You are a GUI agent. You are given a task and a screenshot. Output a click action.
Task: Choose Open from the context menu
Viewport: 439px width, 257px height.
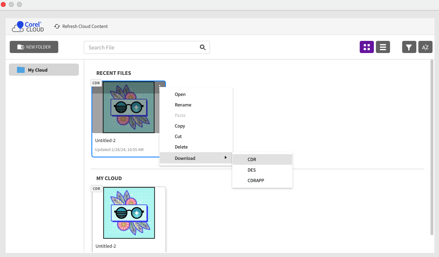(x=180, y=94)
